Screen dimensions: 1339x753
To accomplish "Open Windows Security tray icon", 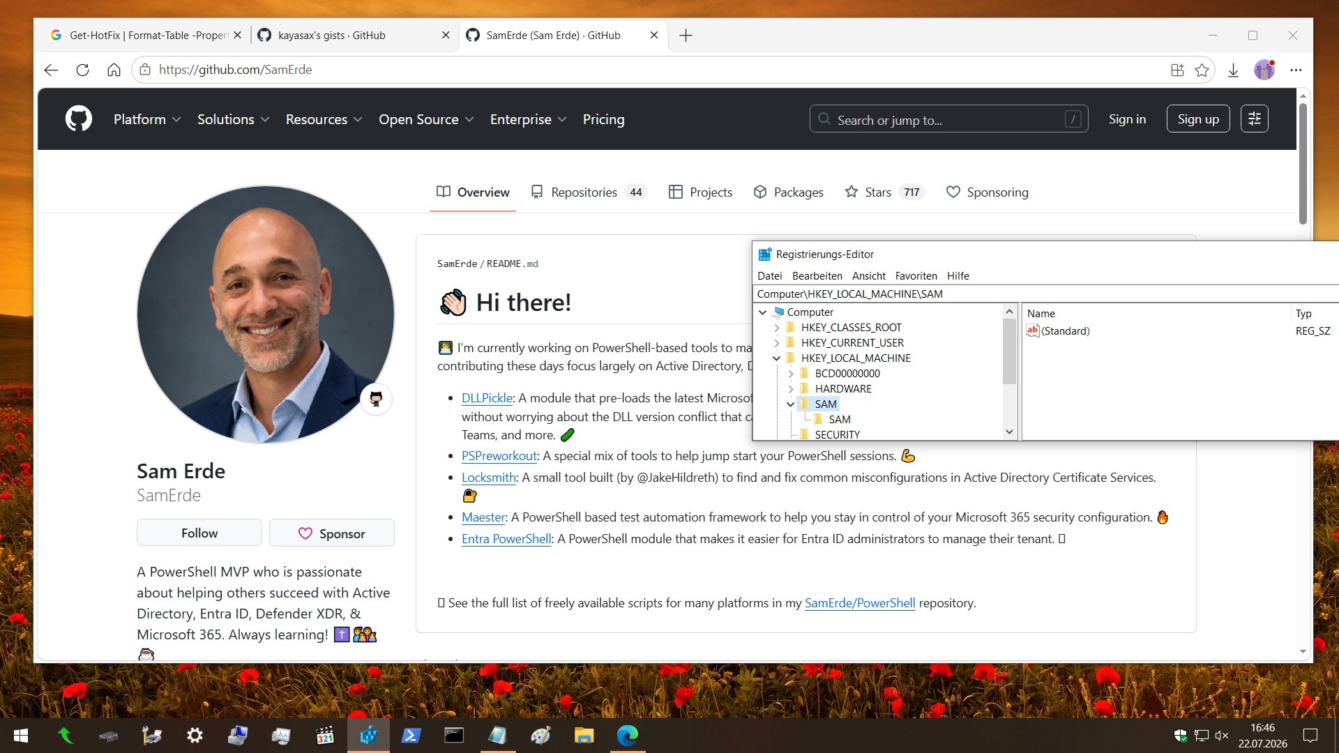I will click(1180, 736).
